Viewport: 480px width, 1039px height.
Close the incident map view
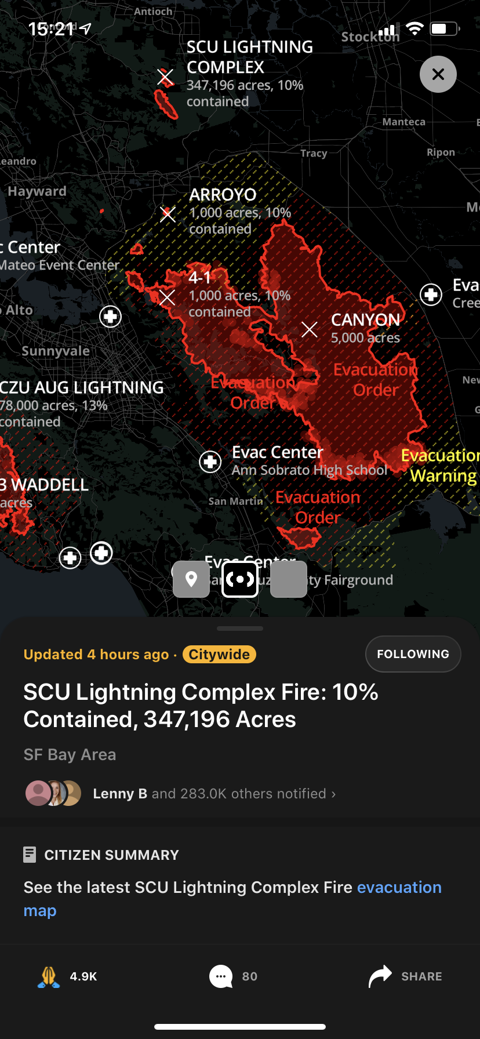click(438, 74)
